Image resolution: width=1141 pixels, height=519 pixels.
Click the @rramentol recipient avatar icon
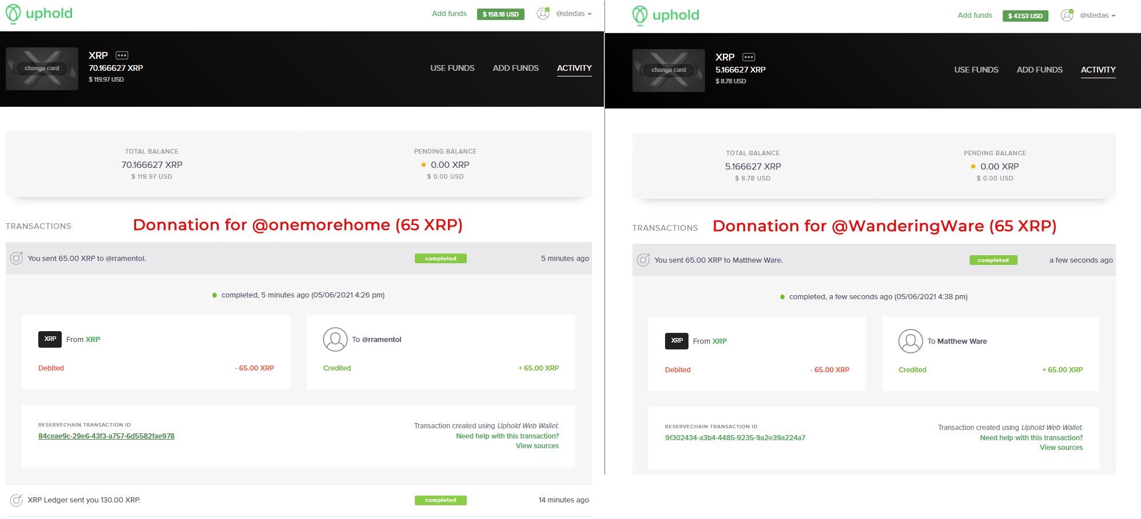point(335,339)
